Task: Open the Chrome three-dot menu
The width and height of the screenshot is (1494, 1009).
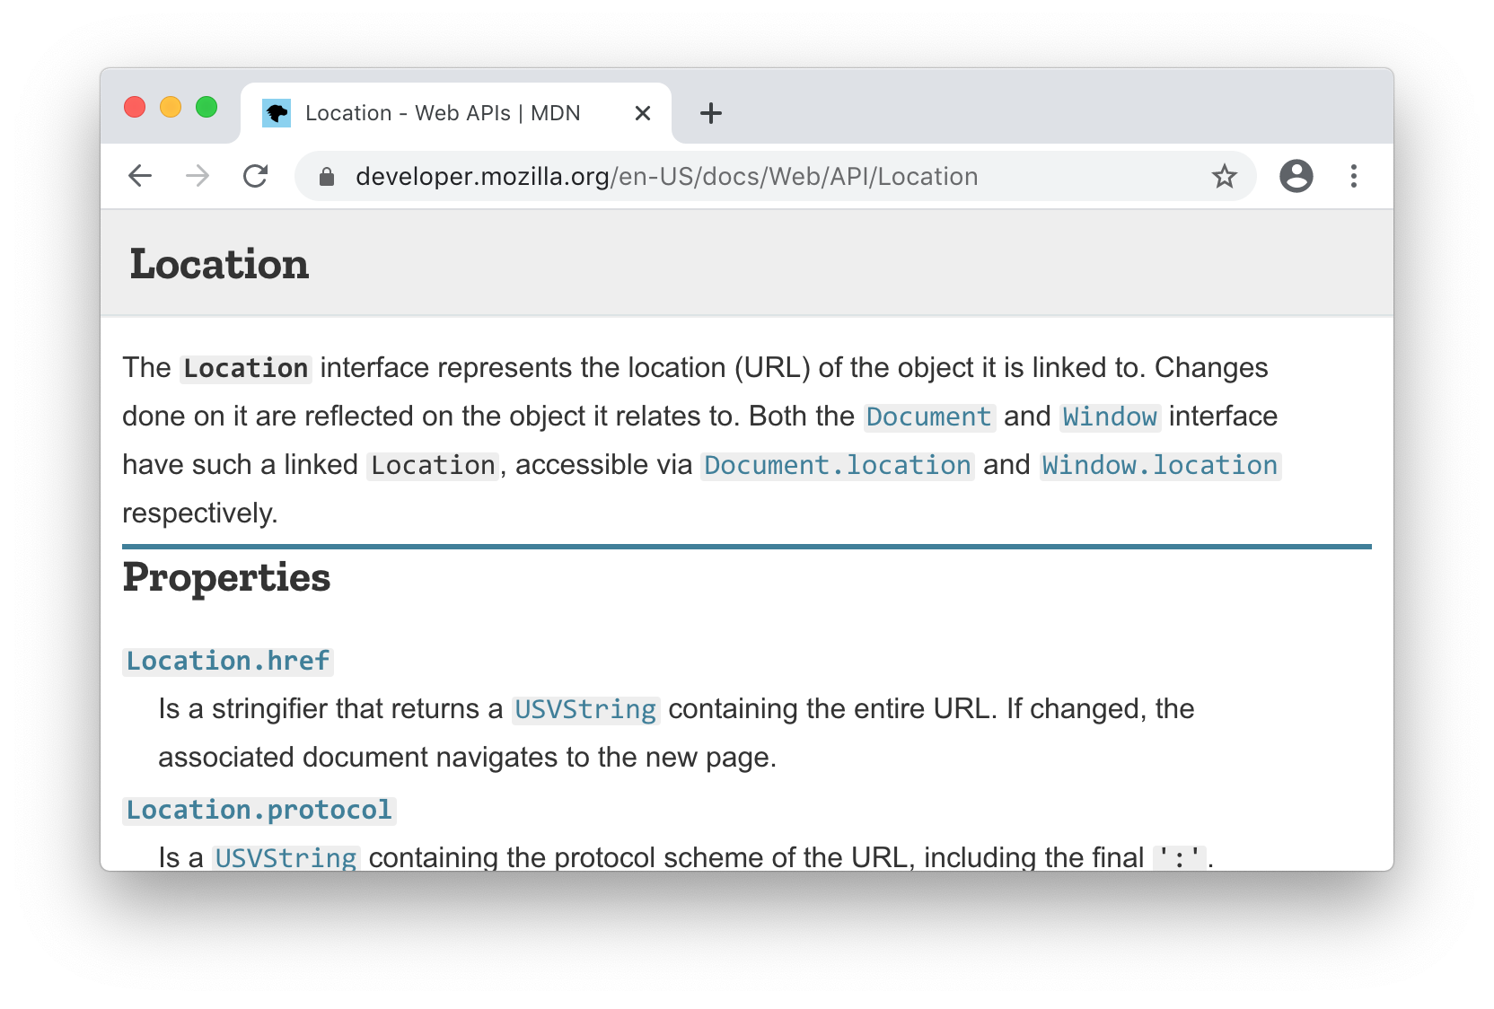Action: (1353, 176)
